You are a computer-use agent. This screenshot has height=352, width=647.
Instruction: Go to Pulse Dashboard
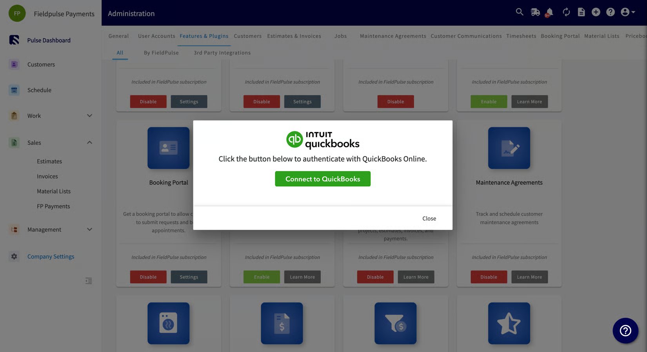pyautogui.click(x=49, y=40)
